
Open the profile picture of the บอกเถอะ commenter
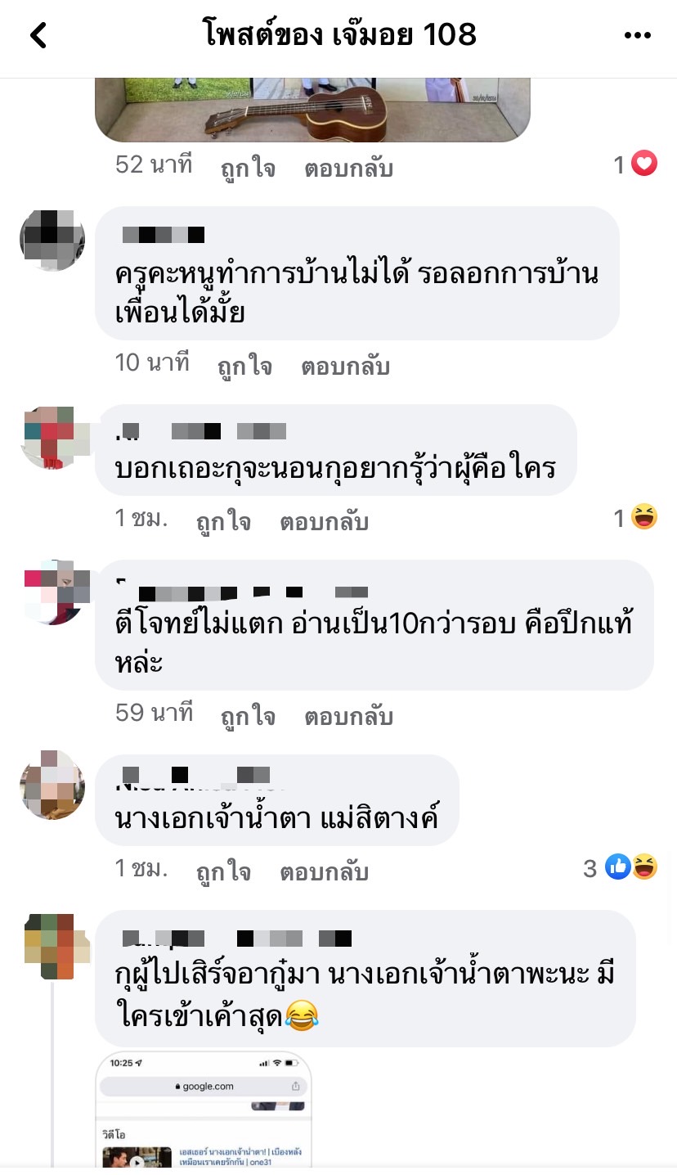(x=52, y=438)
